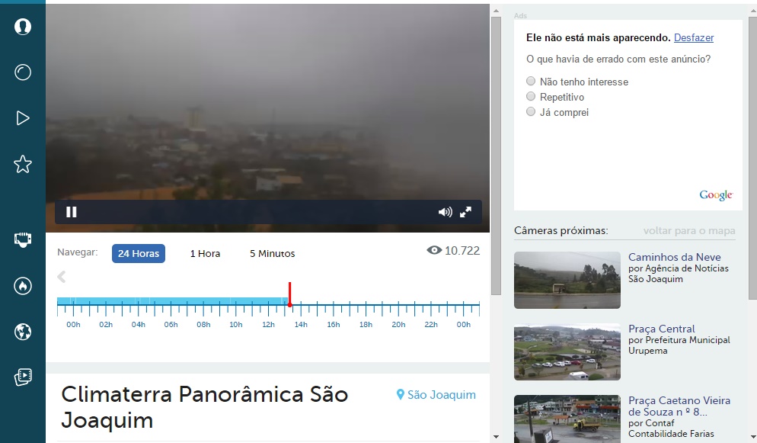Select the 5 Minutos navigation tab
The width and height of the screenshot is (757, 443).
[x=273, y=254]
